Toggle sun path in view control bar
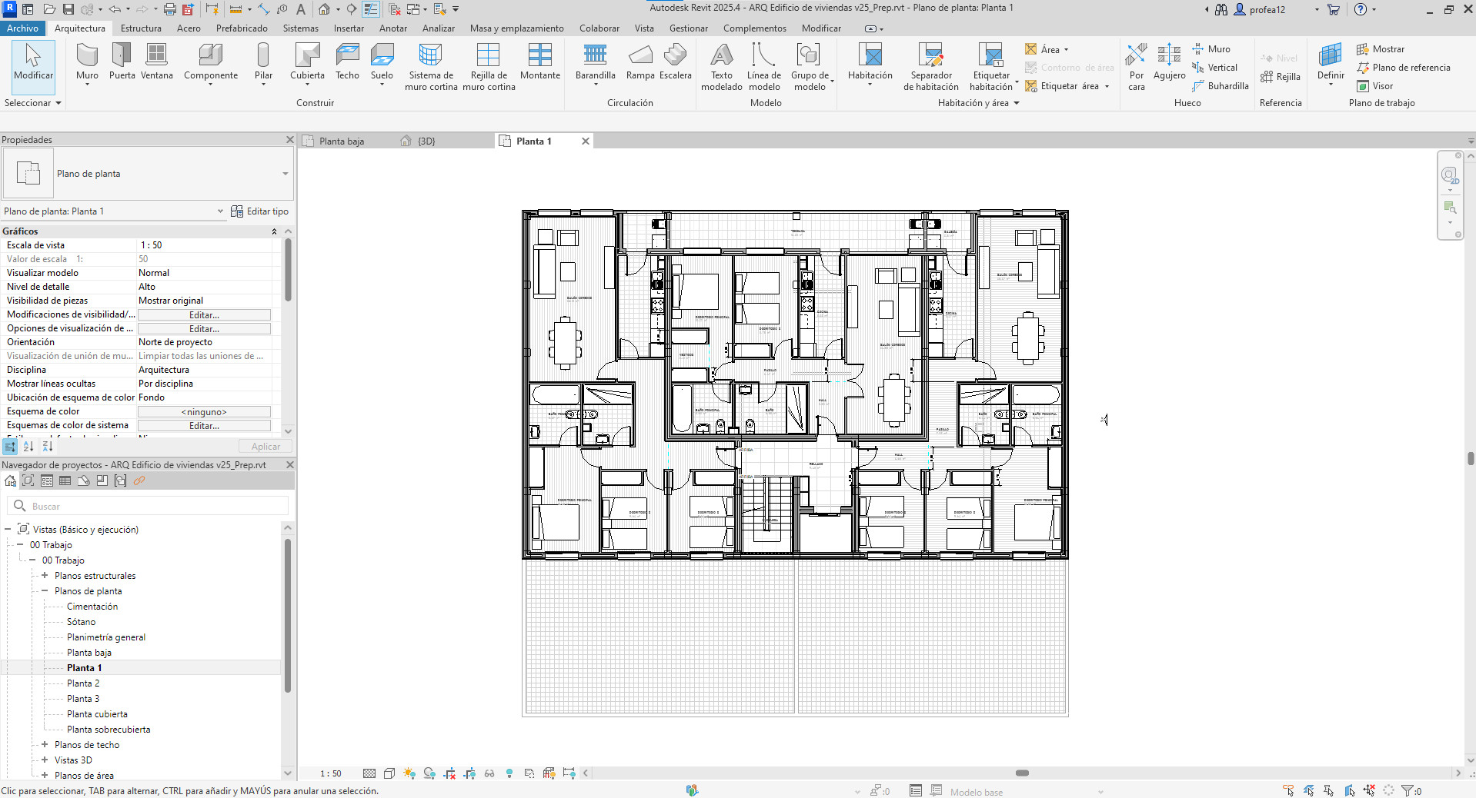Screen dimensions: 1476x798 point(409,773)
